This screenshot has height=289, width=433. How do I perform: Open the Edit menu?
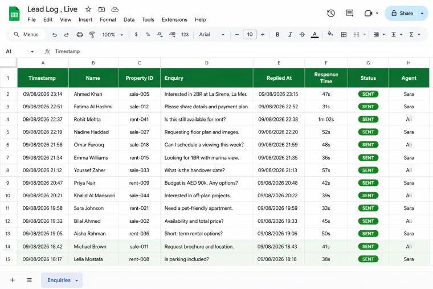(x=48, y=19)
